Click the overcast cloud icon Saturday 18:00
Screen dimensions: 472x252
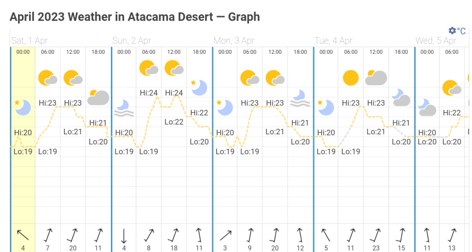98,97
